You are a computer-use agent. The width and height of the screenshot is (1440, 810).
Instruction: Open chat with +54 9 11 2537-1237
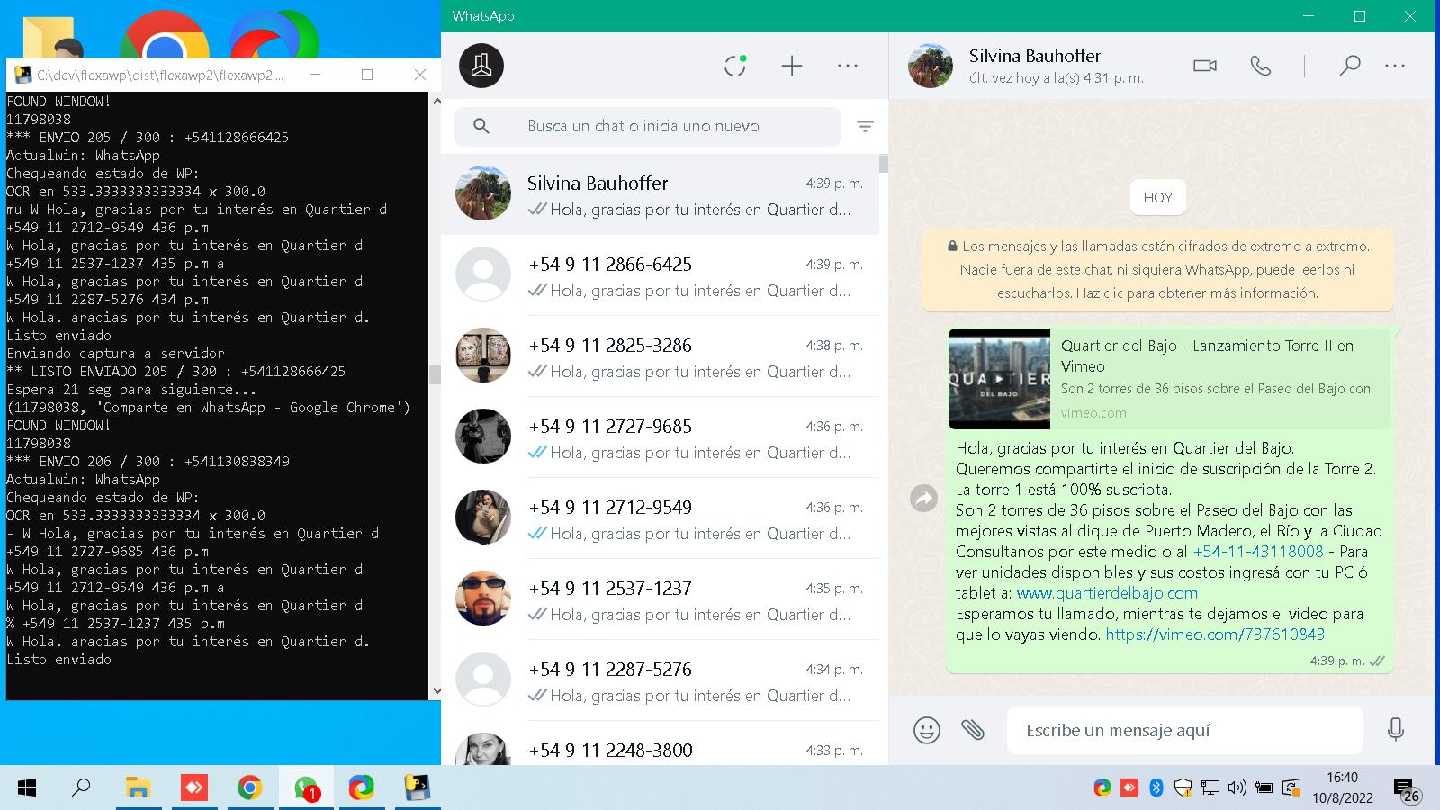[x=660, y=599]
